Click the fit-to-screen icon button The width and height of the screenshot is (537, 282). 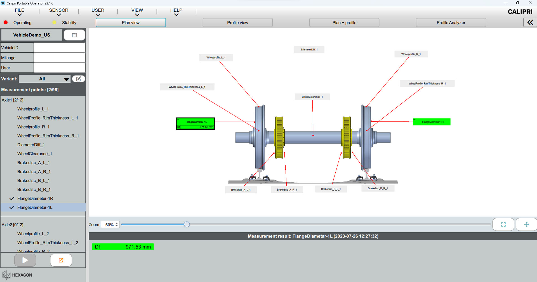click(503, 224)
